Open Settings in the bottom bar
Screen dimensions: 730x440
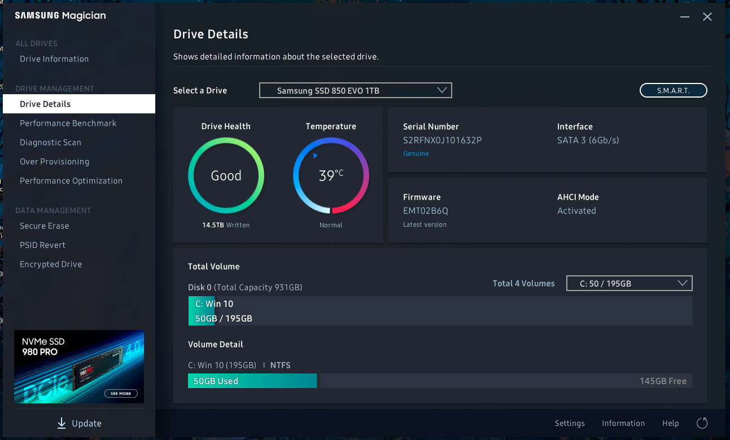click(x=570, y=423)
